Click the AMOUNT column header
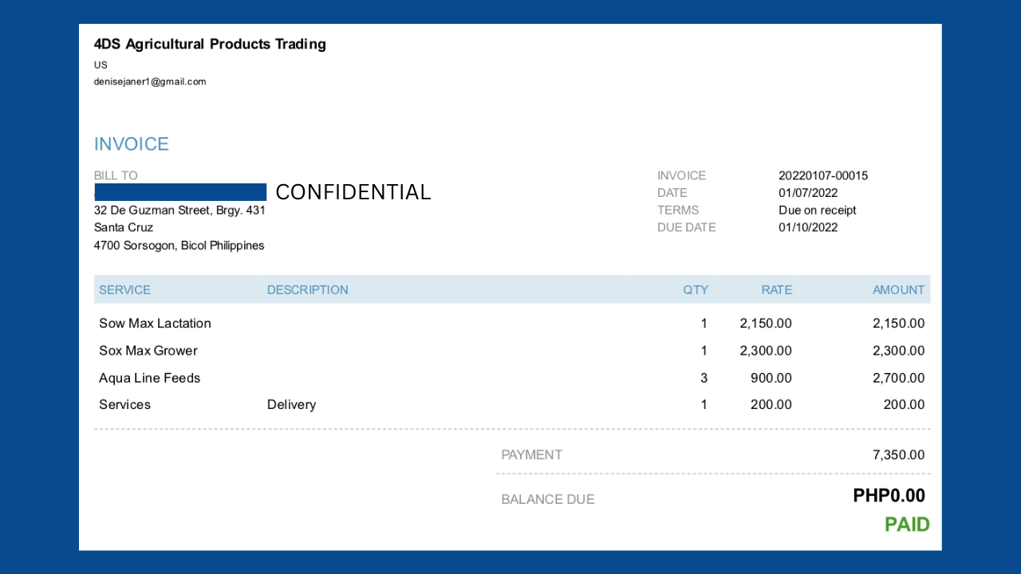 click(898, 290)
